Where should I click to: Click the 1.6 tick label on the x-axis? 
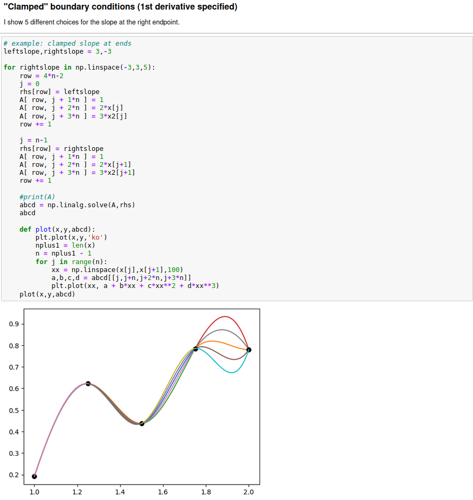tap(162, 492)
